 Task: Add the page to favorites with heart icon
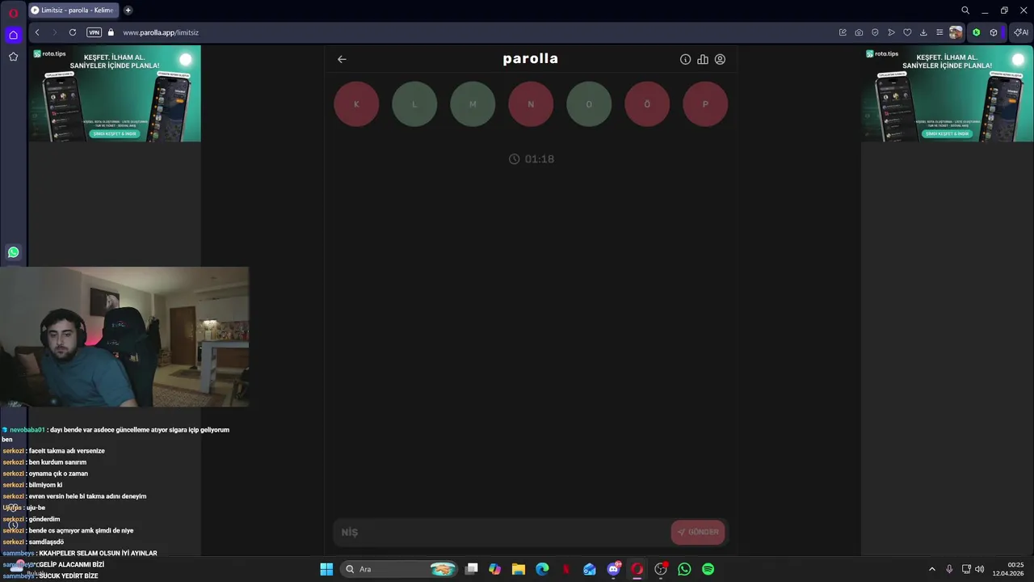click(907, 32)
